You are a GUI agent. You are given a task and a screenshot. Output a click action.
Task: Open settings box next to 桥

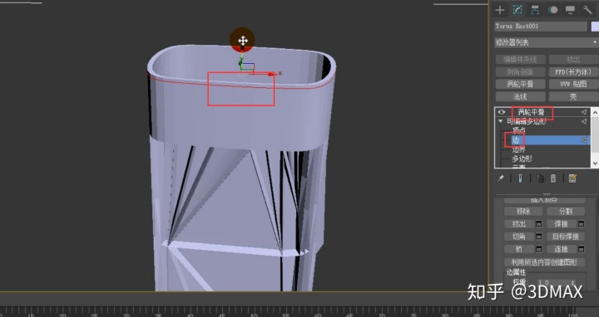538,249
